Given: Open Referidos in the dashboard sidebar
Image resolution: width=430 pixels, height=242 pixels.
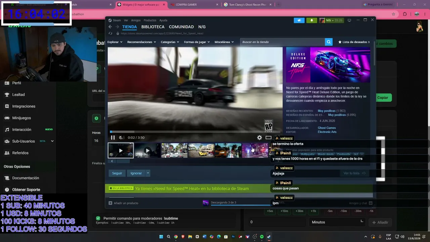Looking at the screenshot, I should (20, 153).
